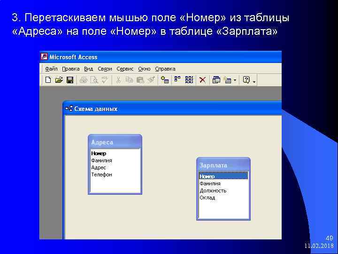338x254 pixels.
Task: Click the Адреса table title bar
Action: click(115, 142)
